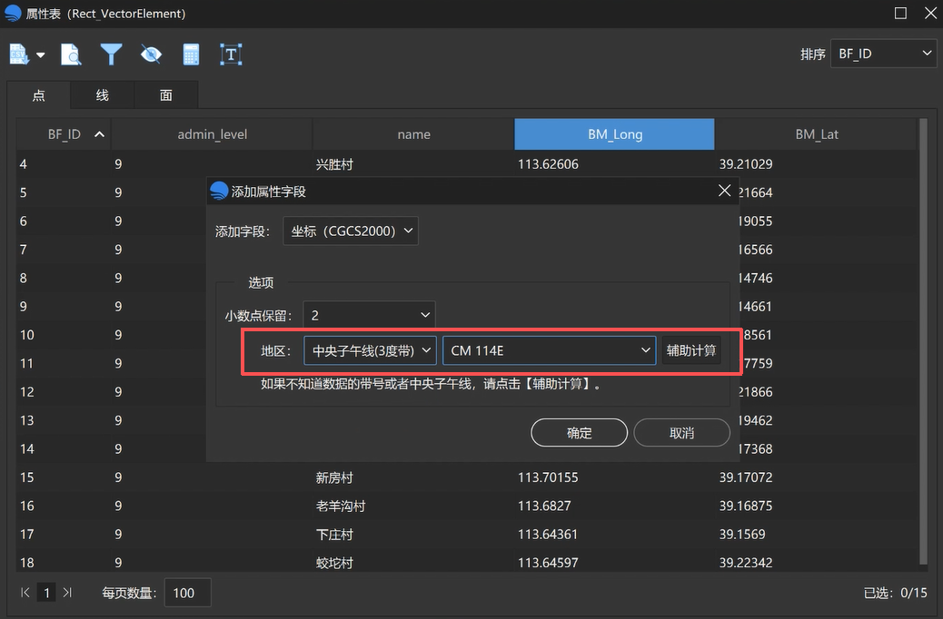Open the field calculator icon
This screenshot has height=619, width=943.
[191, 54]
